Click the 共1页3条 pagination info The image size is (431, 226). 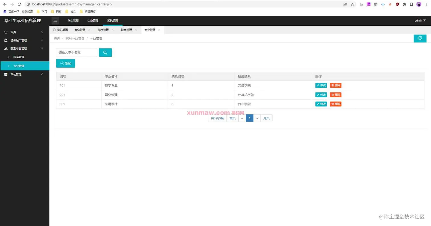pos(217,118)
